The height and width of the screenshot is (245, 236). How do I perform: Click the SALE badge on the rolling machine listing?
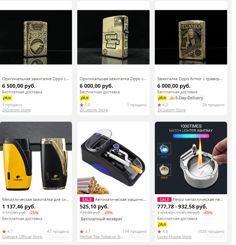coord(87,199)
